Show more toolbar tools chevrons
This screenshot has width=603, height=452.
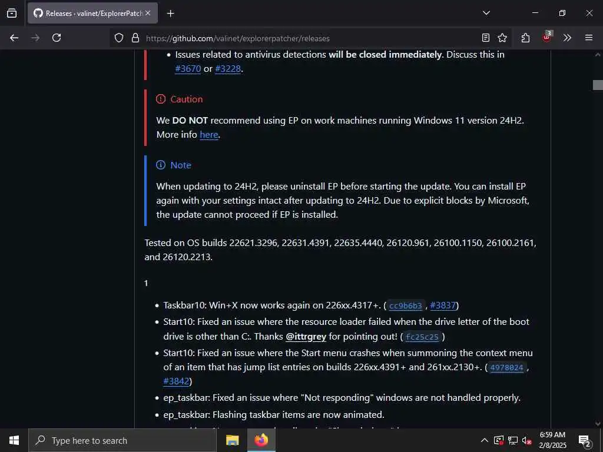tap(567, 38)
